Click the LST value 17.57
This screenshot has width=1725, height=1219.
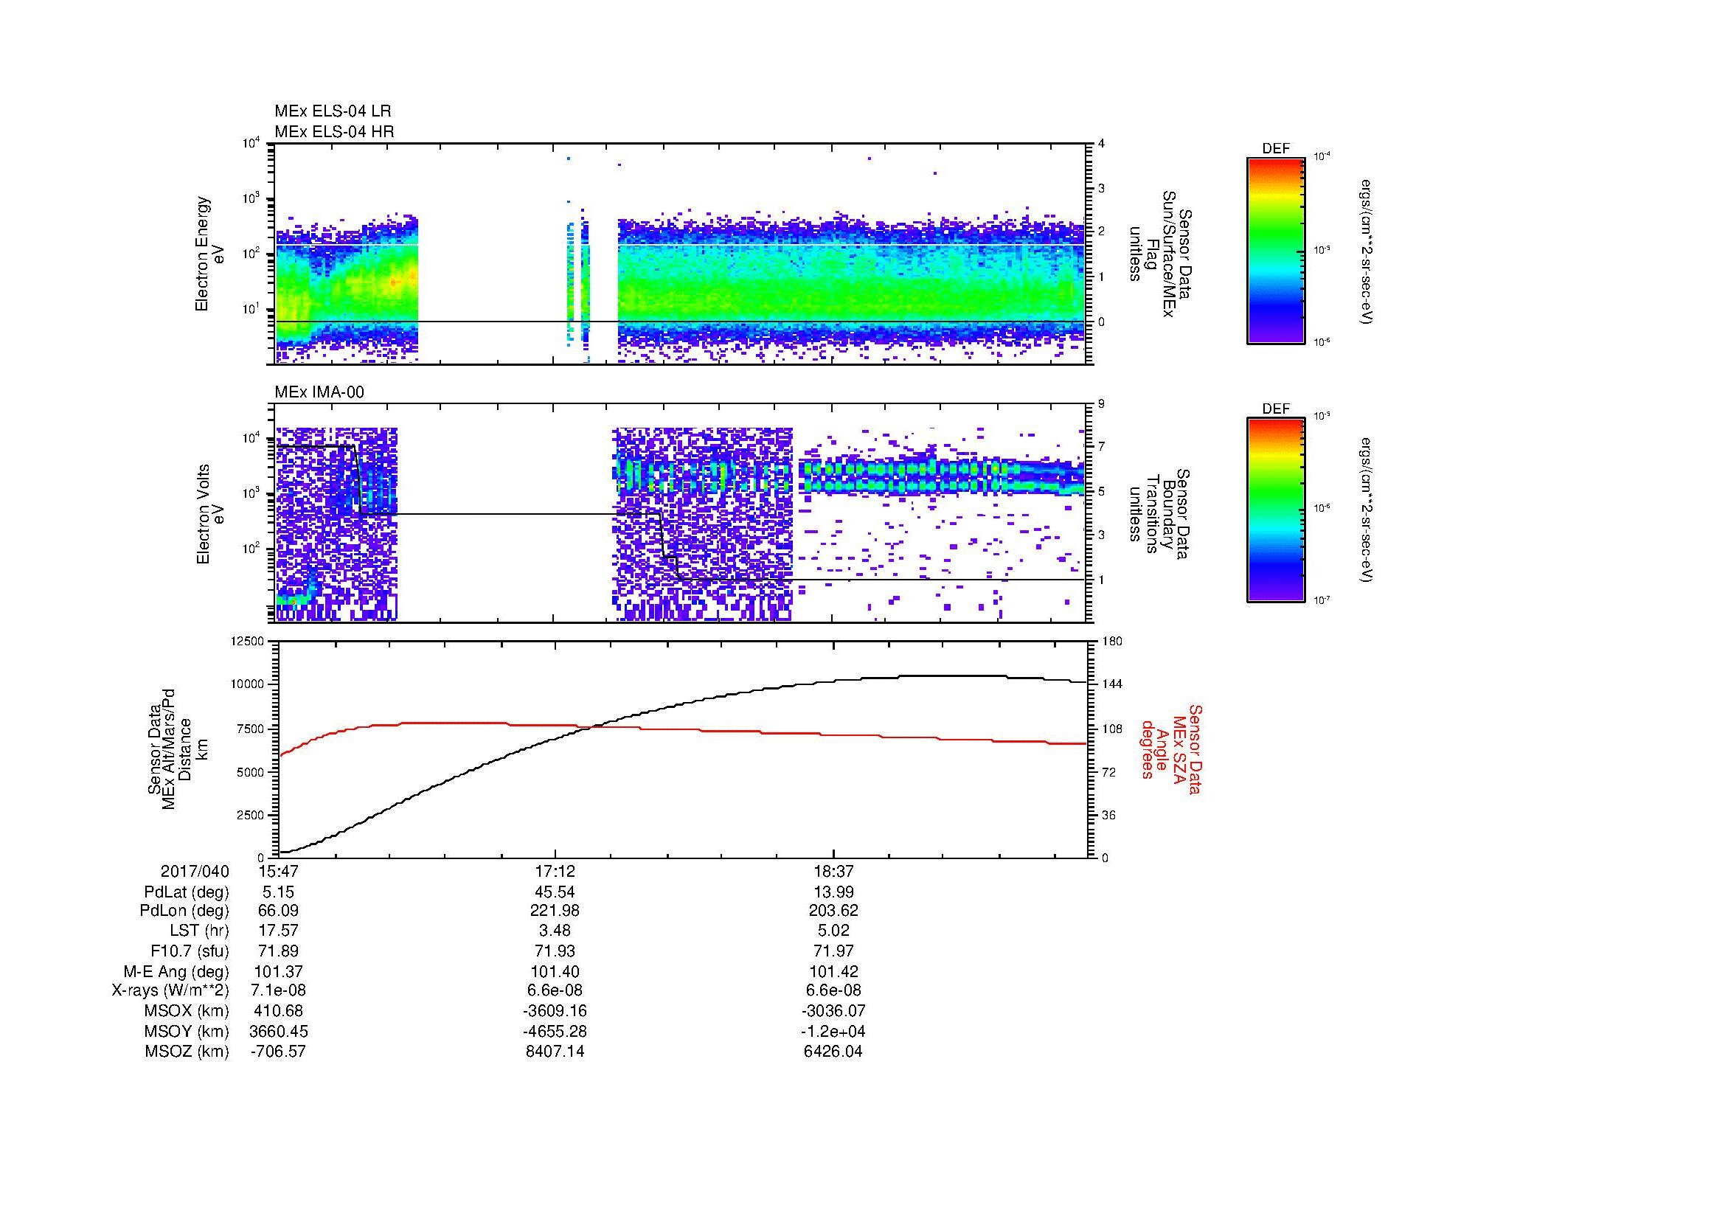[x=277, y=931]
